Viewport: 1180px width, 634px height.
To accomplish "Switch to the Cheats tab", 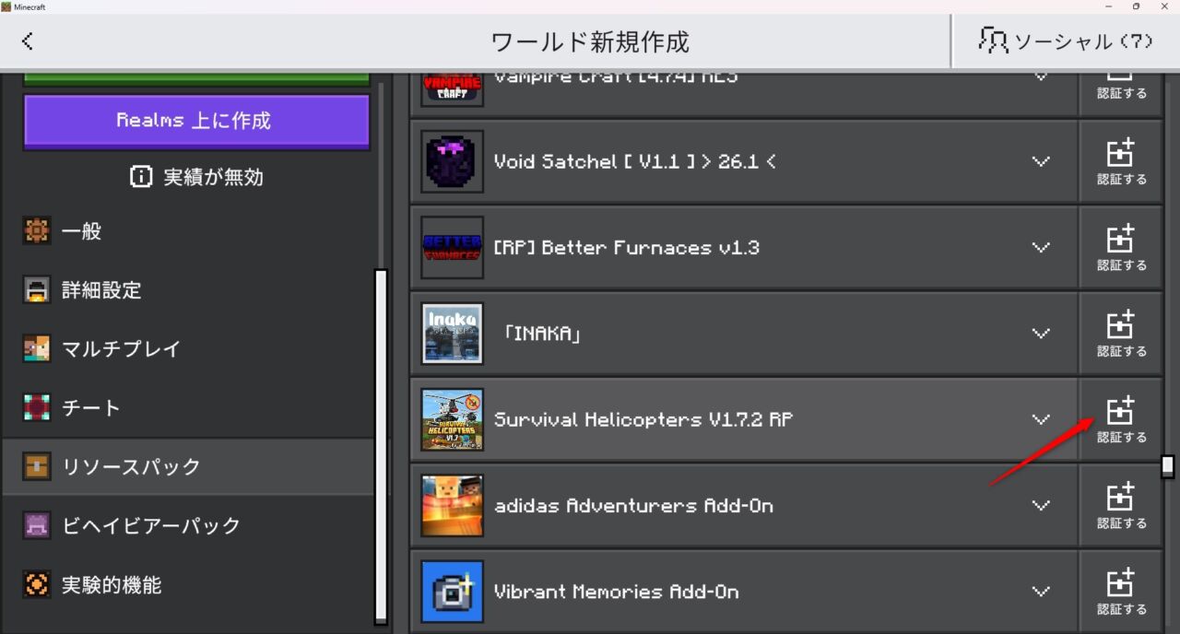I will click(189, 408).
